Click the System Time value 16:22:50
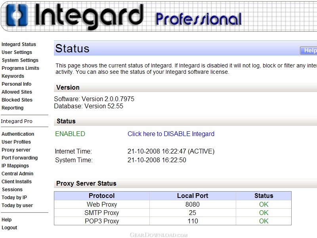This screenshot has height=238, width=317. click(x=157, y=160)
